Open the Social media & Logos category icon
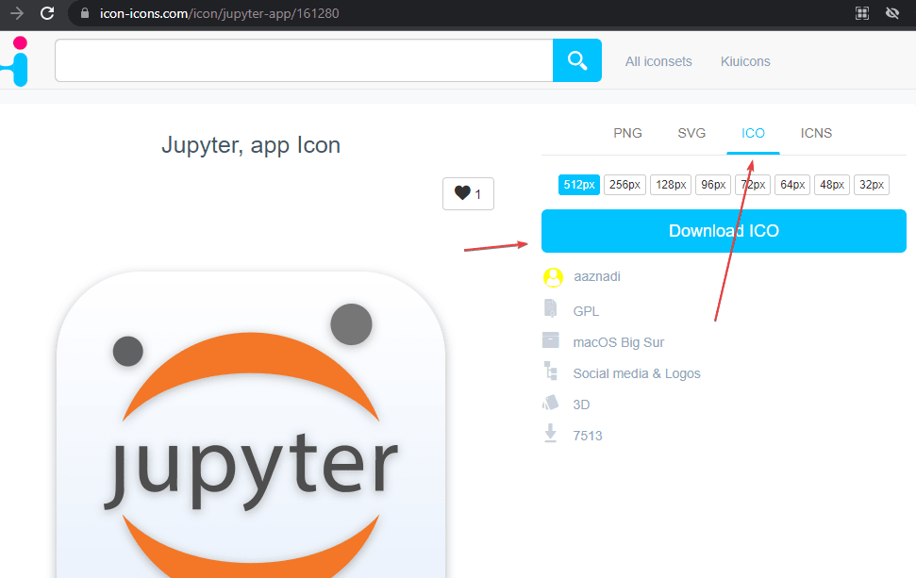The width and height of the screenshot is (916, 578). point(551,372)
